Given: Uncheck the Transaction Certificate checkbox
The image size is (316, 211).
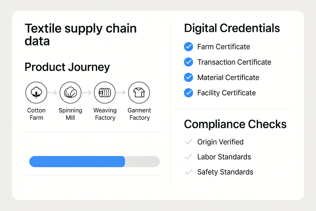Looking at the screenshot, I should click(188, 62).
